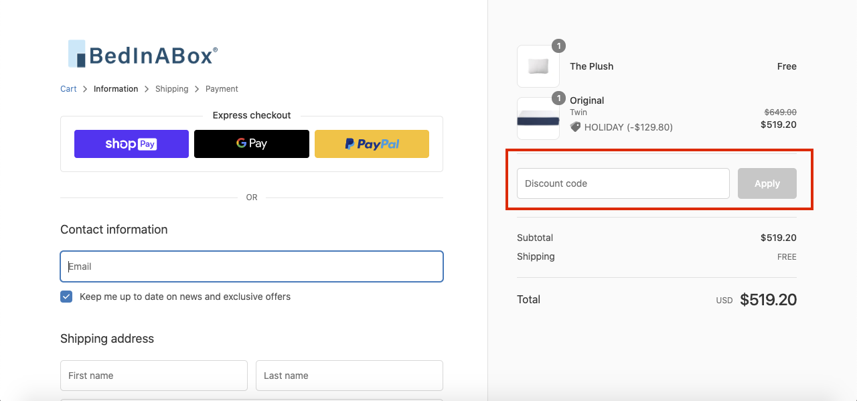The image size is (857, 401).
Task: Click the HOLIDAY discount tag icon
Action: (x=575, y=127)
